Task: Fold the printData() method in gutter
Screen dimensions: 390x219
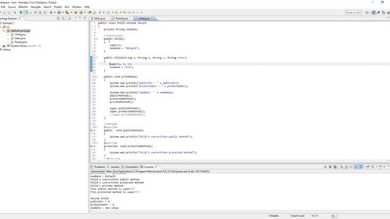Action: pyautogui.click(x=96, y=77)
